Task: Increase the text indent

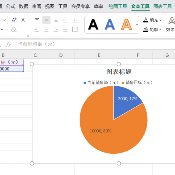Action: (x=75, y=20)
